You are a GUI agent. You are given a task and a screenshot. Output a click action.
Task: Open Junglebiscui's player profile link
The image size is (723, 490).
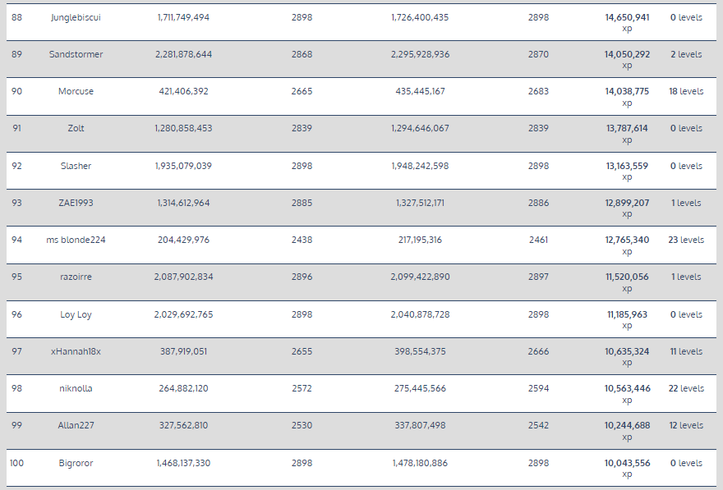76,17
